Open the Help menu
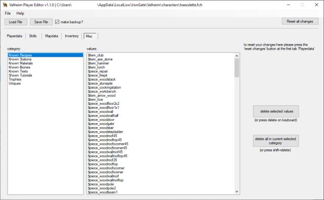Viewport: 324px width, 200px height. tap(20, 13)
